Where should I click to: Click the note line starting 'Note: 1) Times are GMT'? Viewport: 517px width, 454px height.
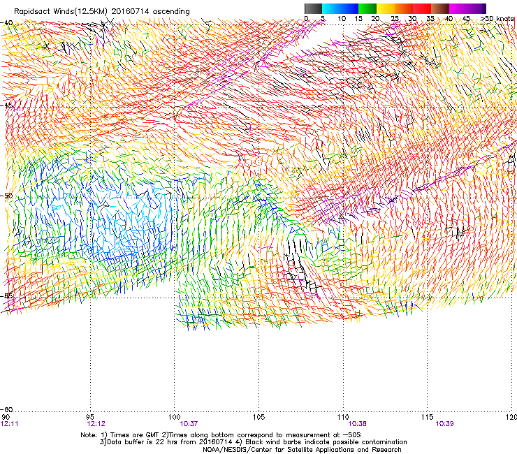pyautogui.click(x=221, y=435)
